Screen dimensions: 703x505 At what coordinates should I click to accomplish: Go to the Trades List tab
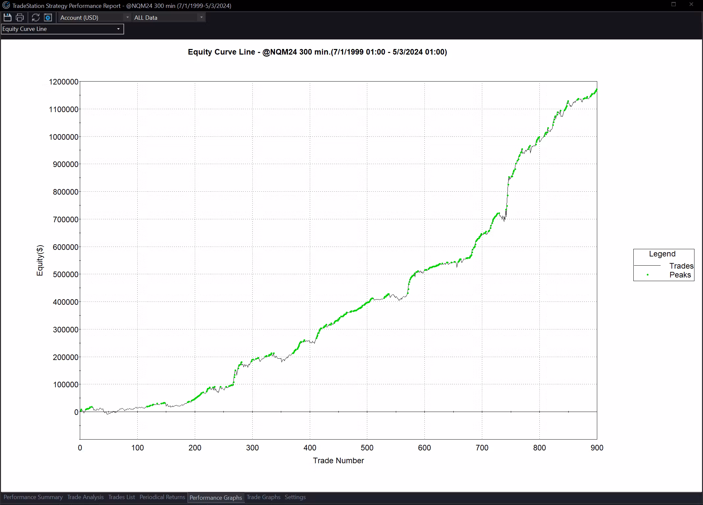(x=122, y=497)
